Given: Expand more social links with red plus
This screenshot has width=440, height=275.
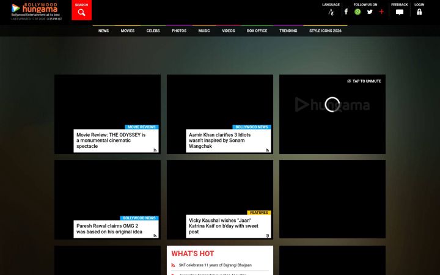Looking at the screenshot, I should 381,12.
